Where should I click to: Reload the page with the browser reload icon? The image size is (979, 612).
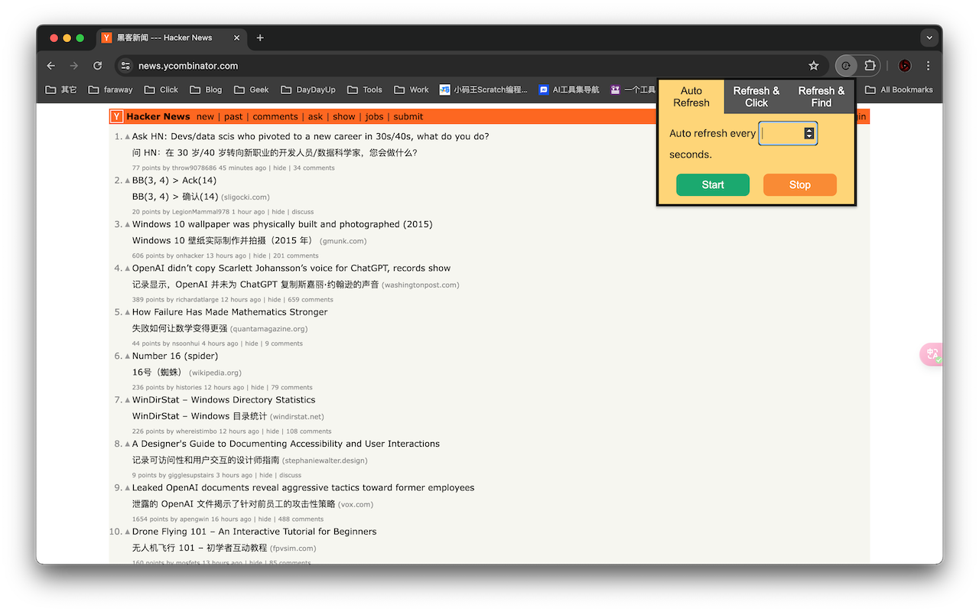98,66
